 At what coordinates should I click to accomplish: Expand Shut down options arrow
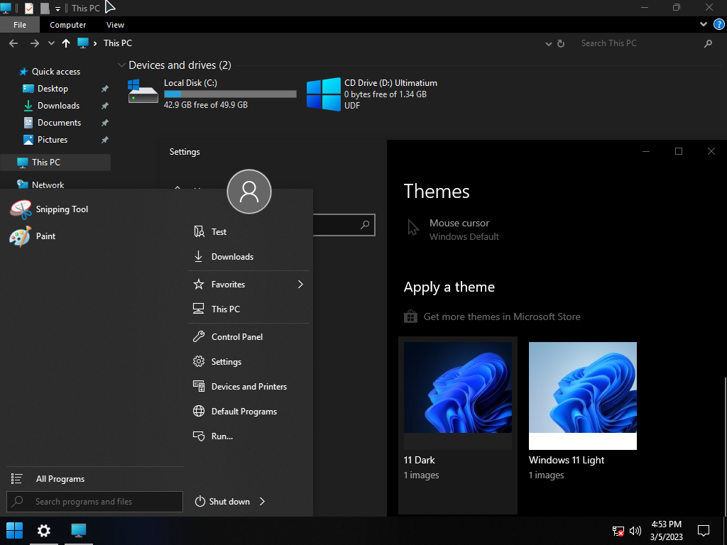pyautogui.click(x=263, y=502)
